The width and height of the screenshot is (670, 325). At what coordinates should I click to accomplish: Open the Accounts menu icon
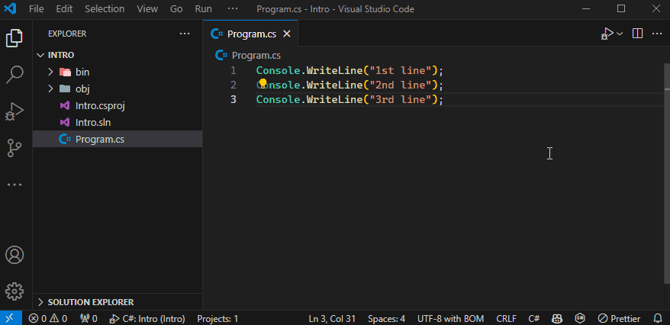tap(14, 255)
